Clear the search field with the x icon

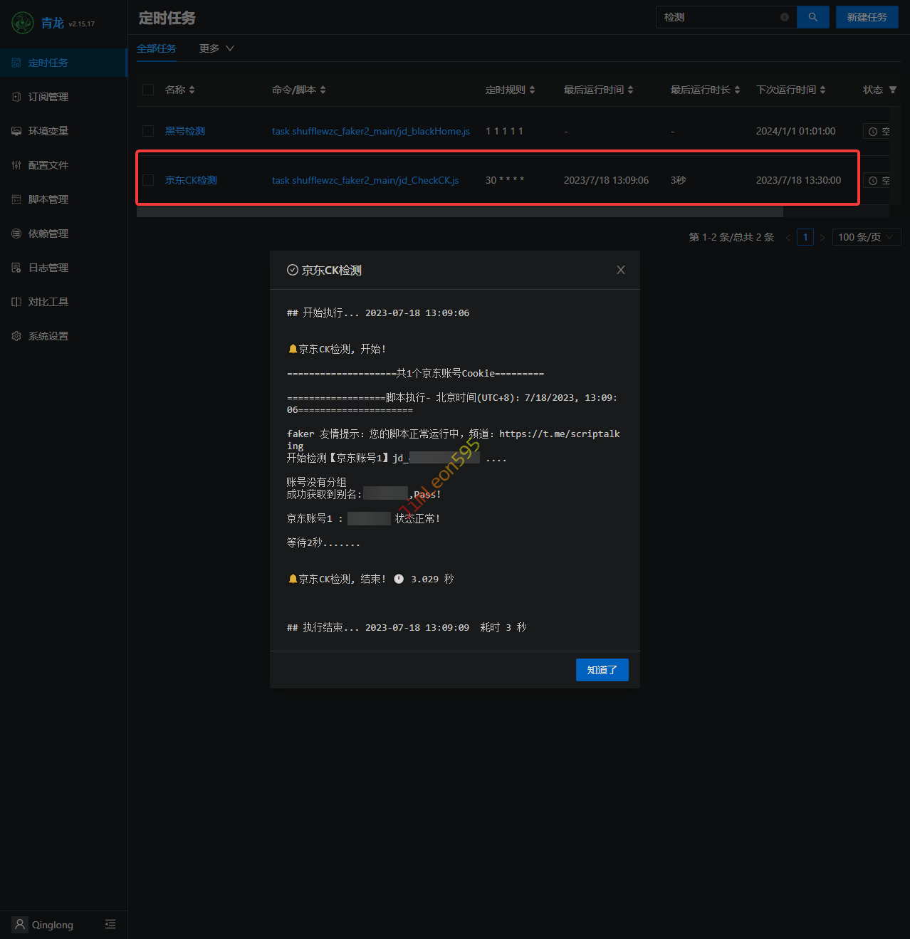tap(785, 17)
